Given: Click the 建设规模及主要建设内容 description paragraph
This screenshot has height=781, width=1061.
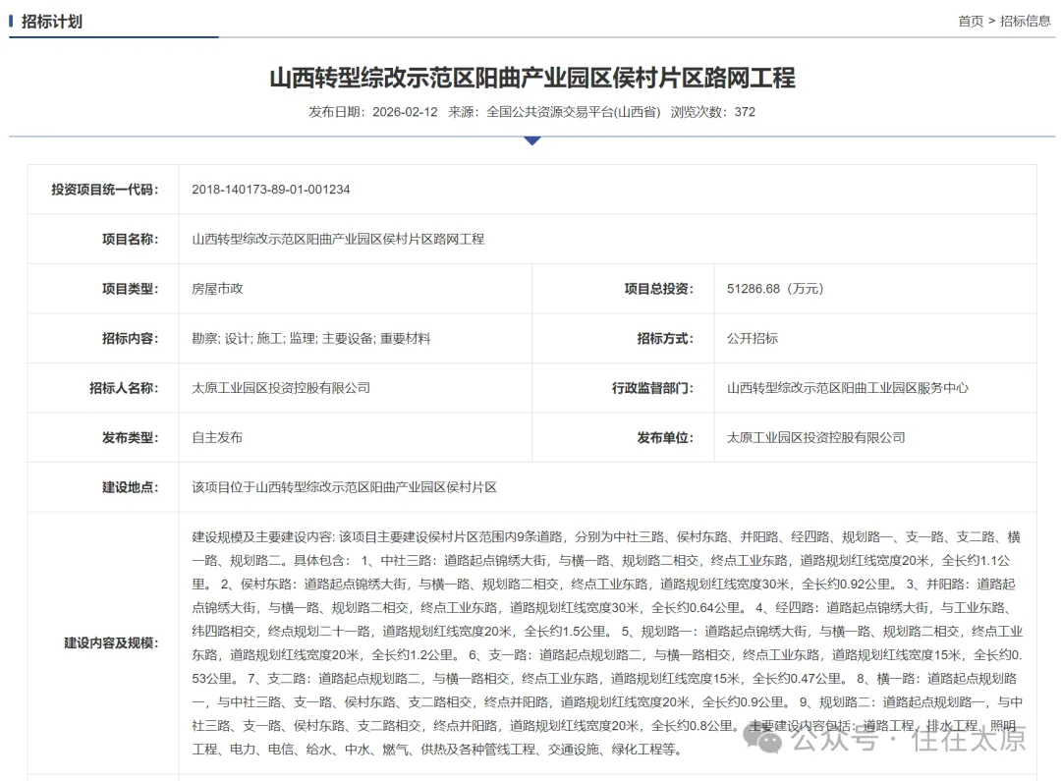Looking at the screenshot, I should [x=607, y=642].
